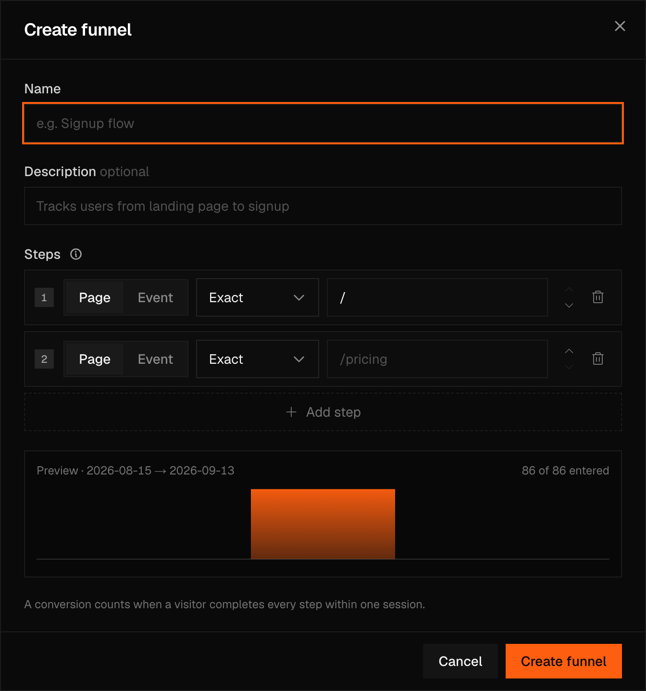Screen dimensions: 646x691
Task: Open step 2 Exact match dropdown
Action: pos(258,359)
